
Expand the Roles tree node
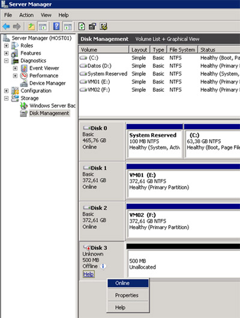[6, 46]
